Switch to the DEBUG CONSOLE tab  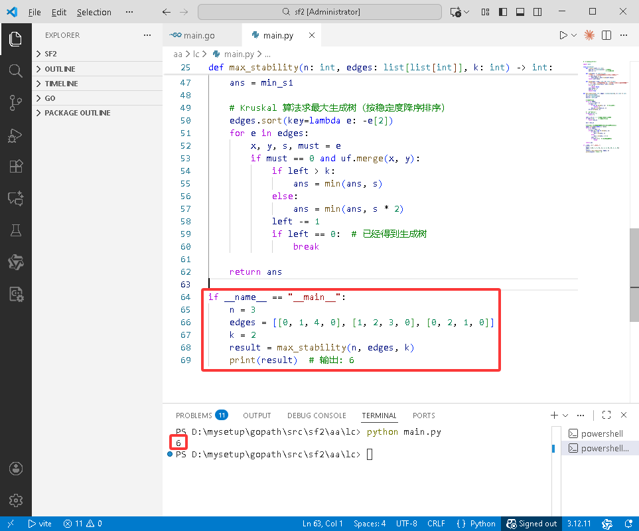click(317, 416)
